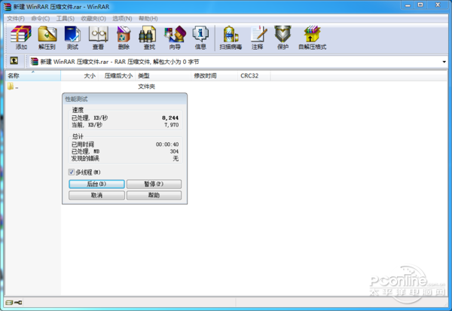
Task: Click the 7,970 current speed value
Action: point(172,125)
